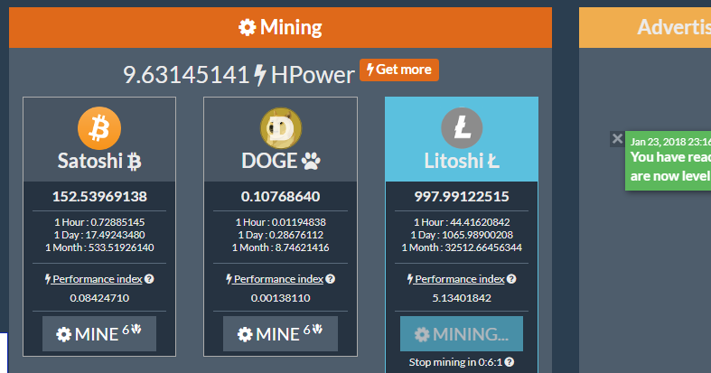Click the Satoshi balance 152.53969138
Viewport: 711px width, 373px height.
(99, 197)
